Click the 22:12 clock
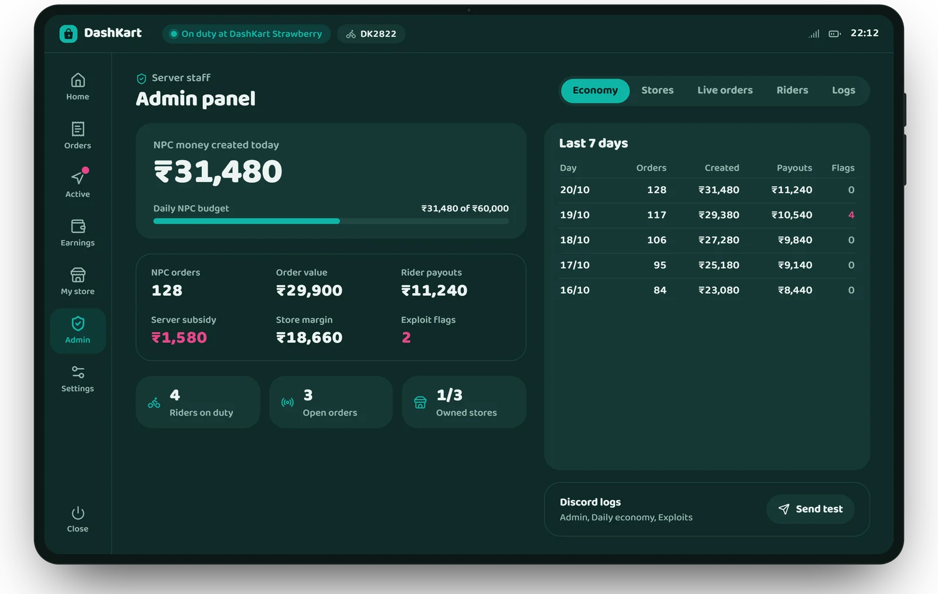 [x=865, y=33]
